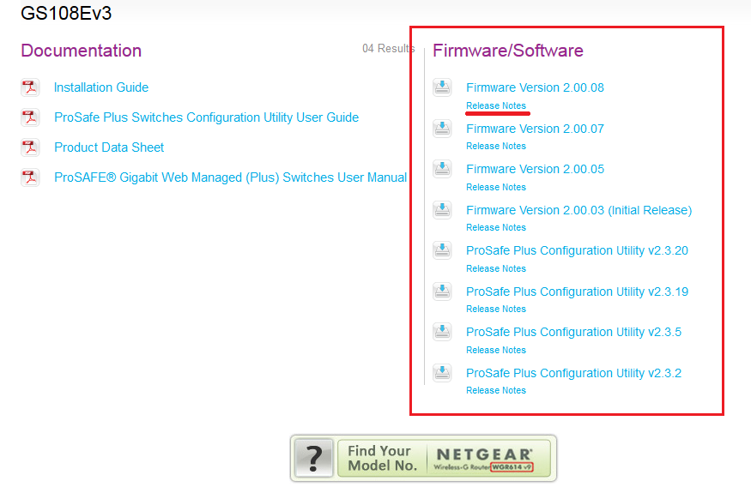Click the Firmware/Software section heading
Viewport: 751px width, 493px height.
tap(508, 51)
